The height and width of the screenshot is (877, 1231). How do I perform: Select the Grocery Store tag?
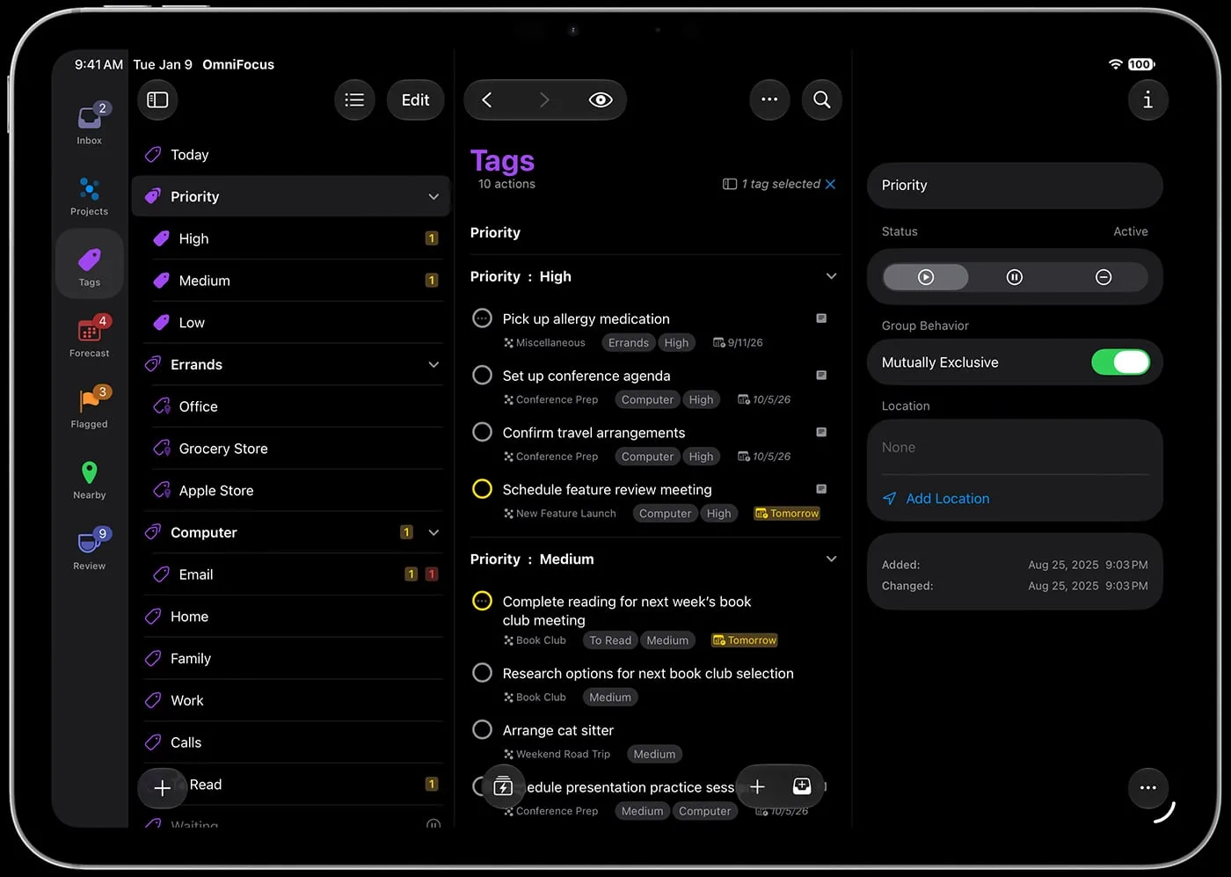pos(293,449)
